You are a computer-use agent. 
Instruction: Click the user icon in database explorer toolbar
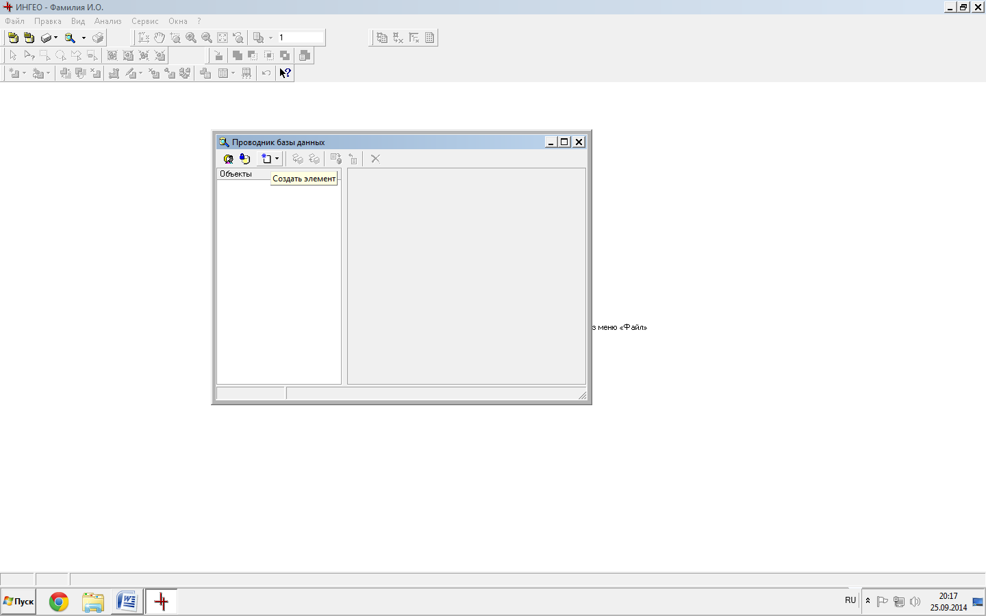click(228, 159)
